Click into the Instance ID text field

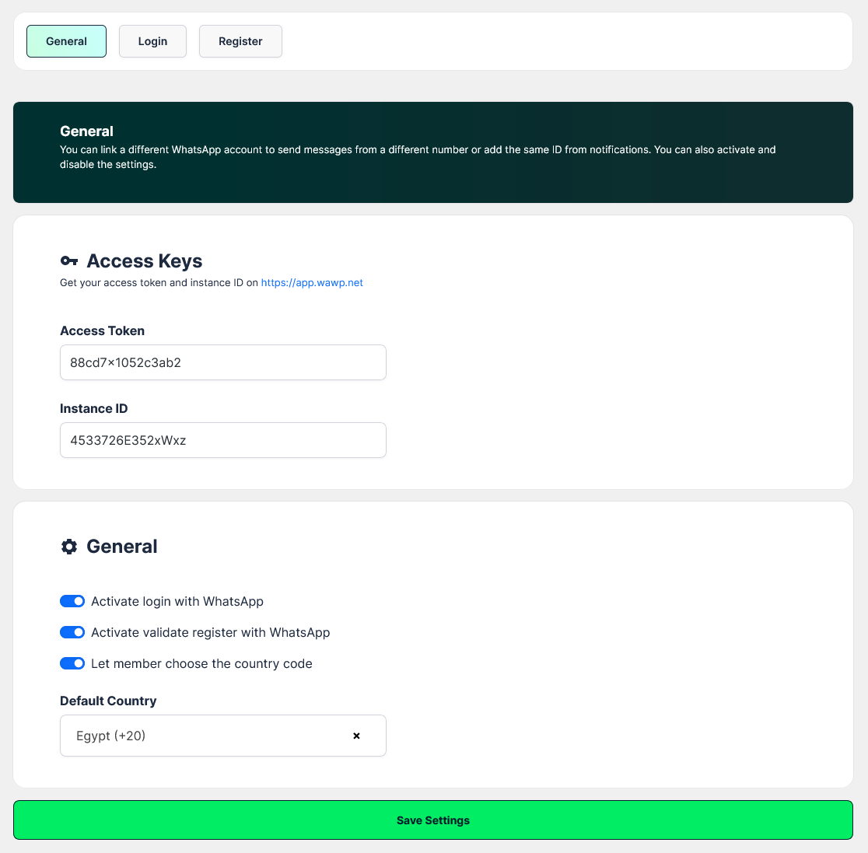click(x=223, y=440)
